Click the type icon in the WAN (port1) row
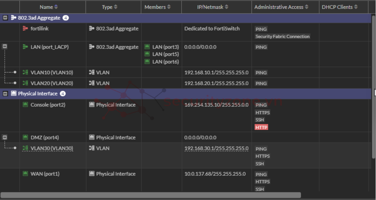The width and height of the screenshot is (376, 200). pos(92,174)
